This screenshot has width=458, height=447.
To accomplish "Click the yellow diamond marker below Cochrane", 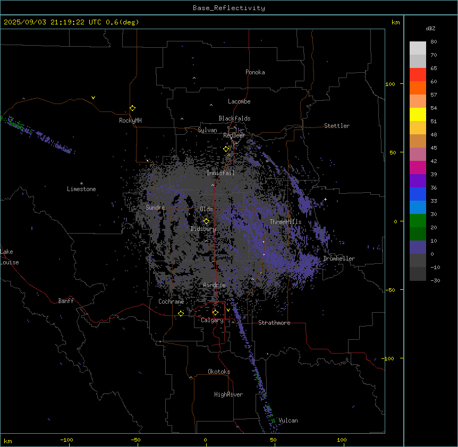I will click(x=181, y=313).
